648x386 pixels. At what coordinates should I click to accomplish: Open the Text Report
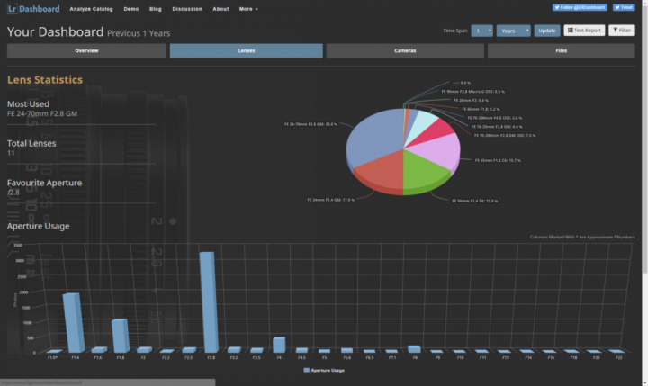pos(584,31)
